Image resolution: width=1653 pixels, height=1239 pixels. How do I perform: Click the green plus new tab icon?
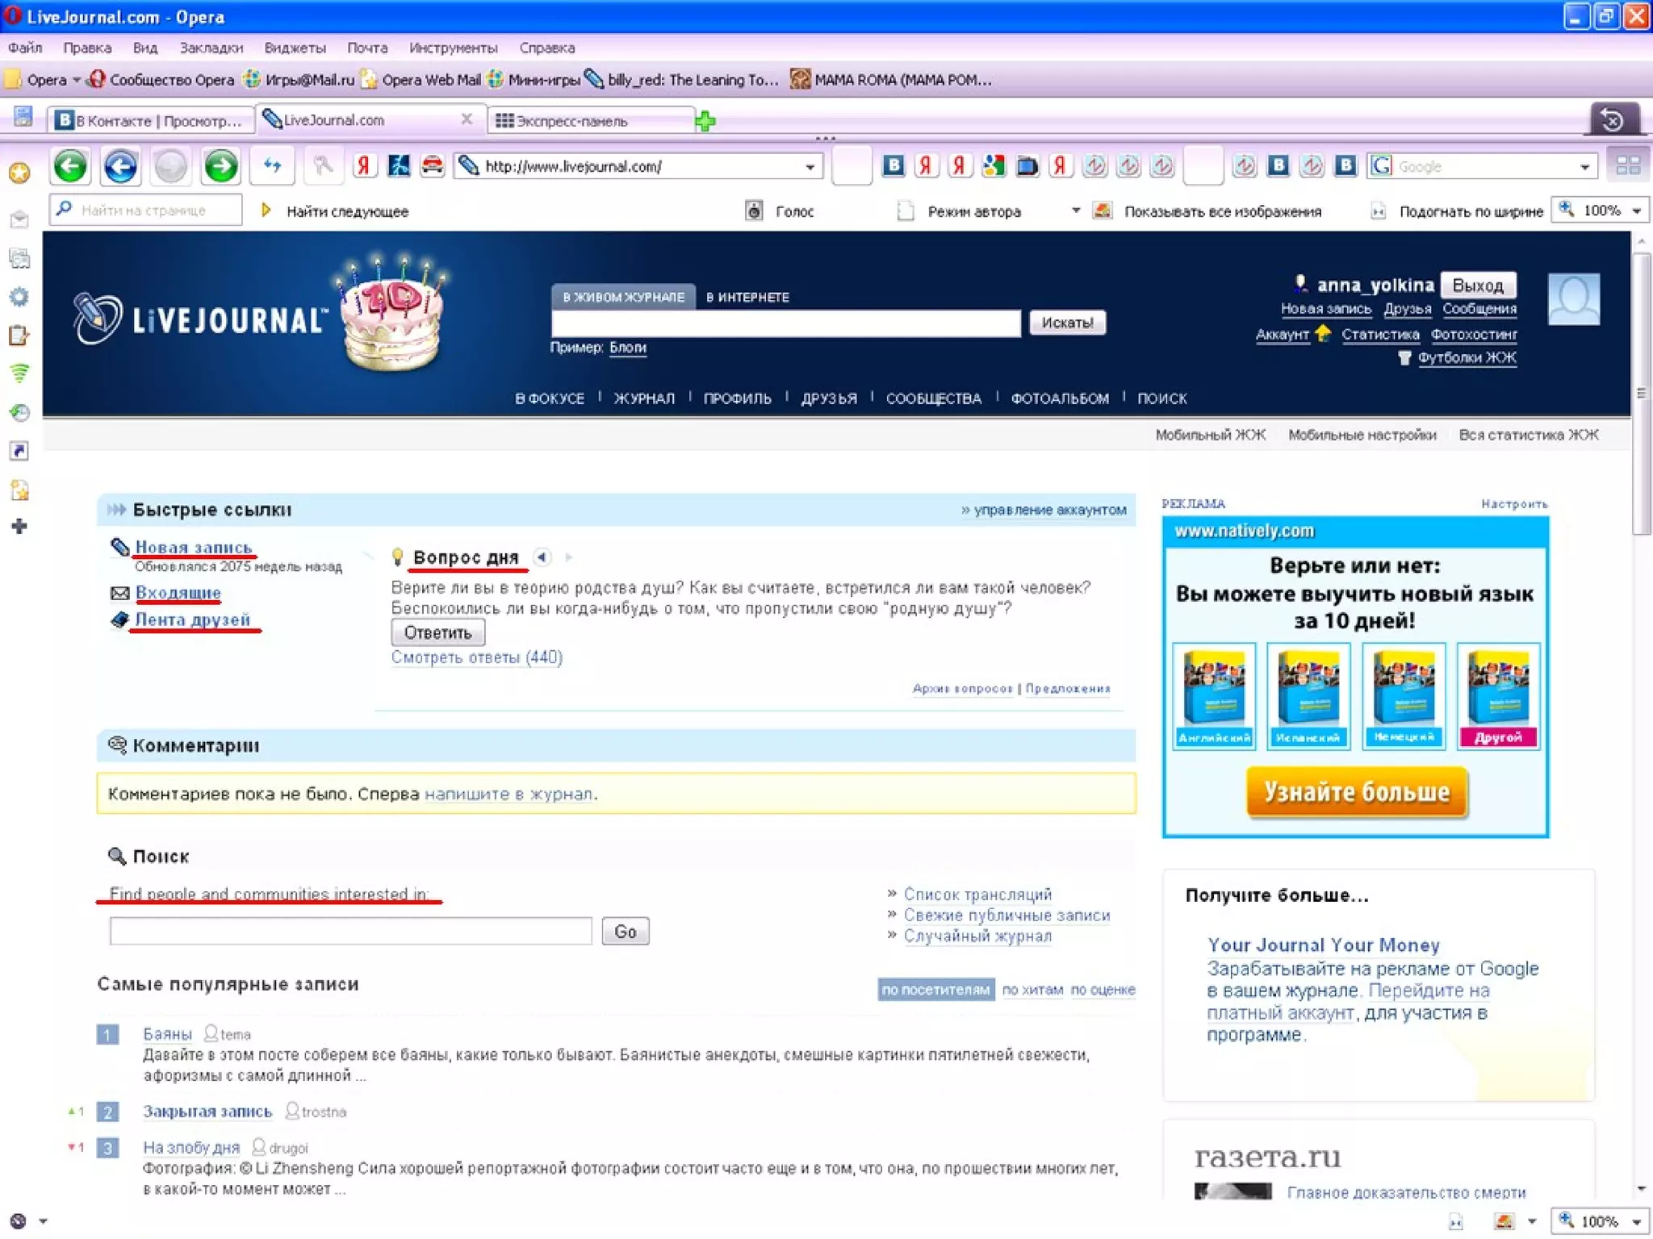[705, 121]
